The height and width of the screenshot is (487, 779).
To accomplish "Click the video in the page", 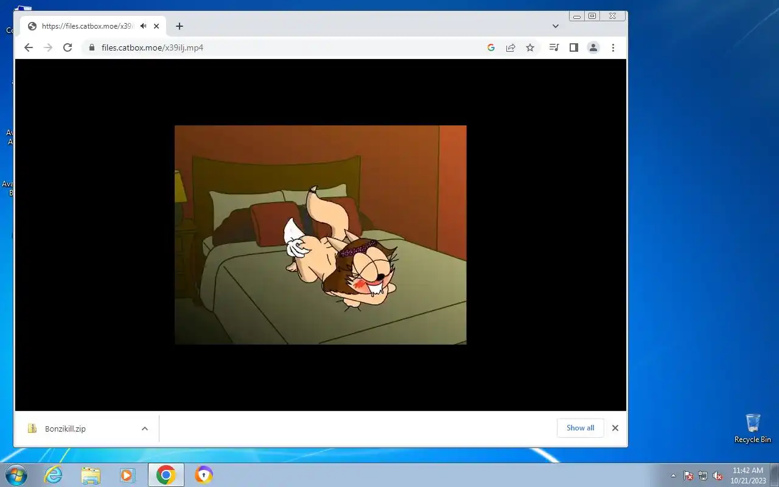I will tap(320, 235).
